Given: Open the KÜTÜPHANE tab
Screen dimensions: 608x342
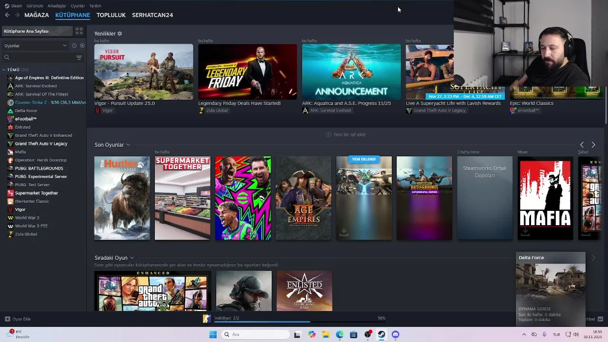Looking at the screenshot, I should [73, 15].
